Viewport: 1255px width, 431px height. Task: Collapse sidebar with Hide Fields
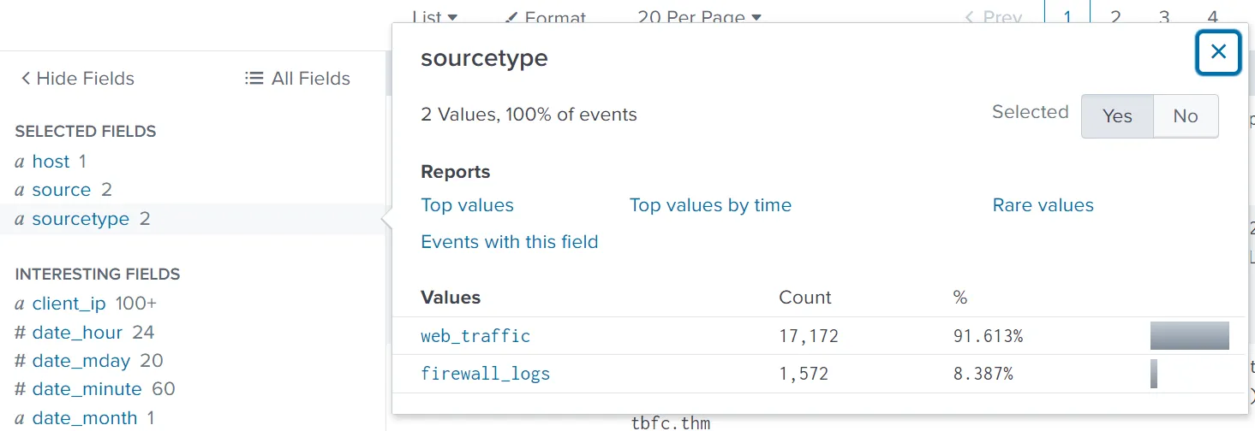[77, 79]
